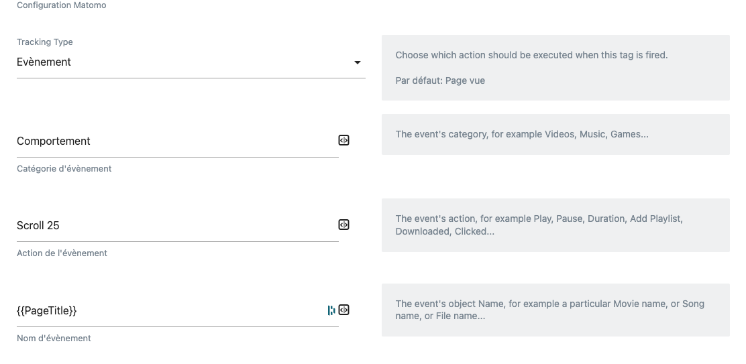Click the 'Tracking Type' field label

click(x=45, y=42)
